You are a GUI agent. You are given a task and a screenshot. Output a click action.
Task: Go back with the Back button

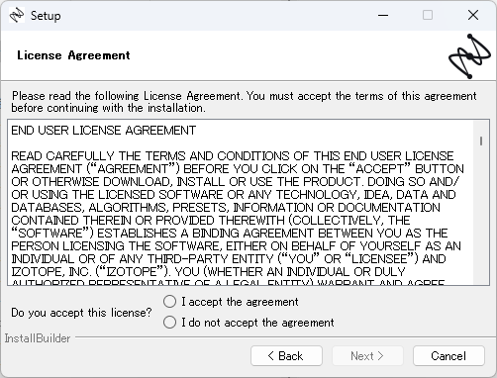(x=286, y=356)
